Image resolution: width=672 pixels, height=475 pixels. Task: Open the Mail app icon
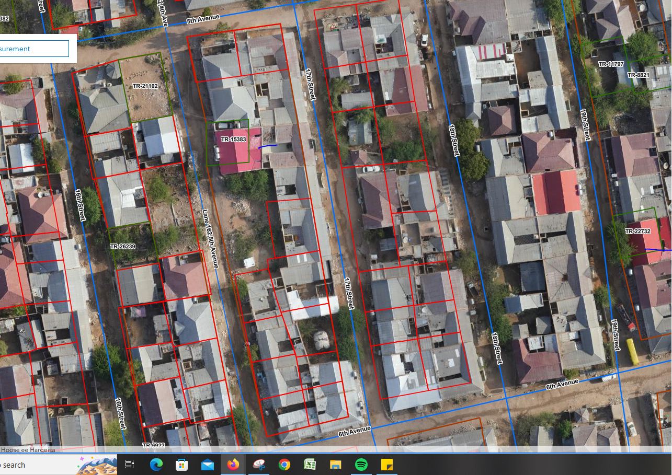[207, 464]
